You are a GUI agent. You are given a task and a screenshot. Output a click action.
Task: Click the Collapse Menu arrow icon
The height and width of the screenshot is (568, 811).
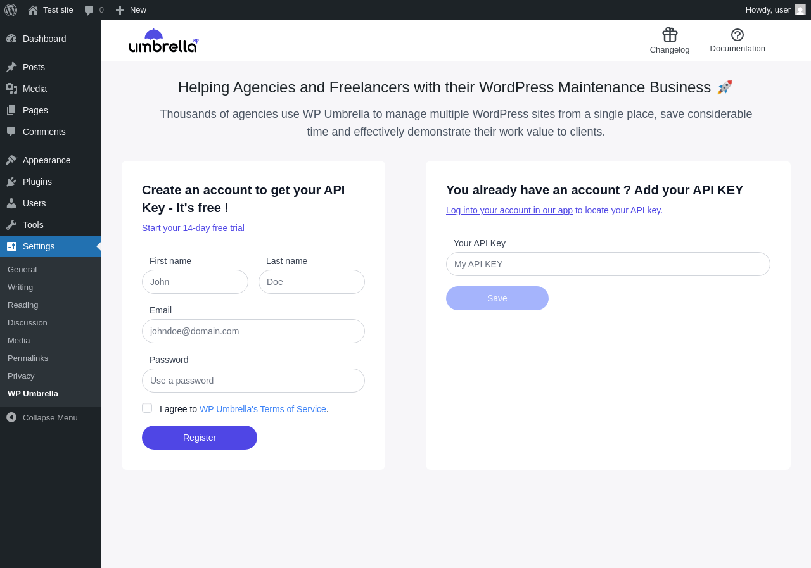pyautogui.click(x=11, y=417)
